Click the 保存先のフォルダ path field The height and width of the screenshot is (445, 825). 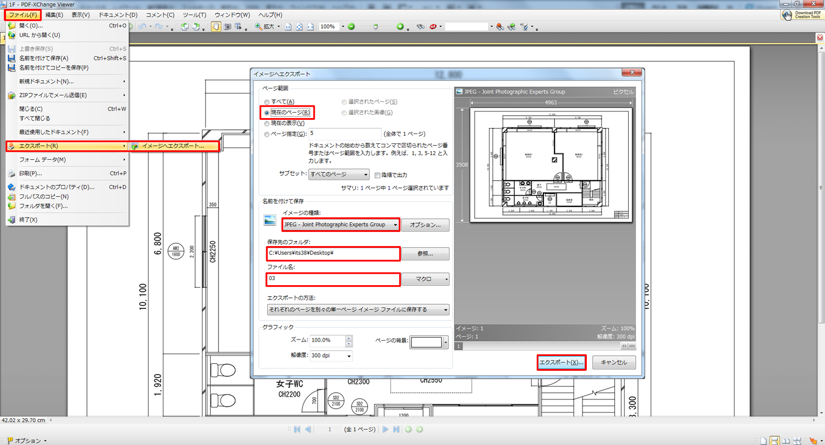pos(333,253)
